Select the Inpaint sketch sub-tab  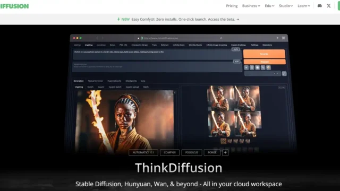point(115,87)
